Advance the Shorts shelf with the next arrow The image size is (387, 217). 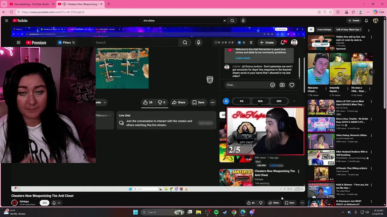(372, 72)
